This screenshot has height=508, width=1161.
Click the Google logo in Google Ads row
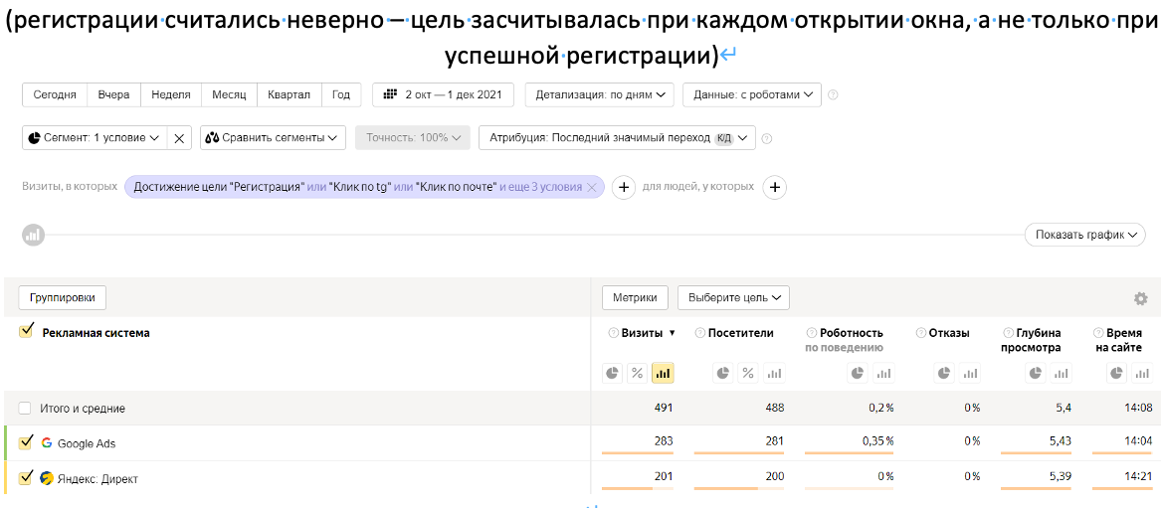coord(46,443)
